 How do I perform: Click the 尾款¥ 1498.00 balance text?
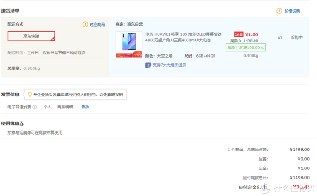pos(244,41)
